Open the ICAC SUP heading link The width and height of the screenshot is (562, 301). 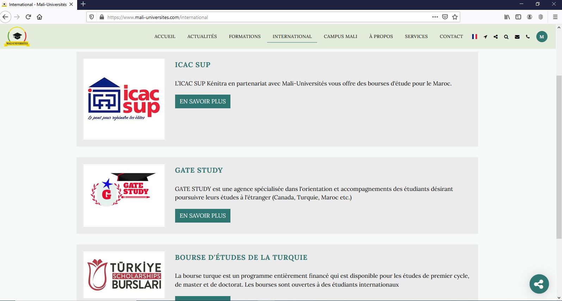pyautogui.click(x=193, y=65)
